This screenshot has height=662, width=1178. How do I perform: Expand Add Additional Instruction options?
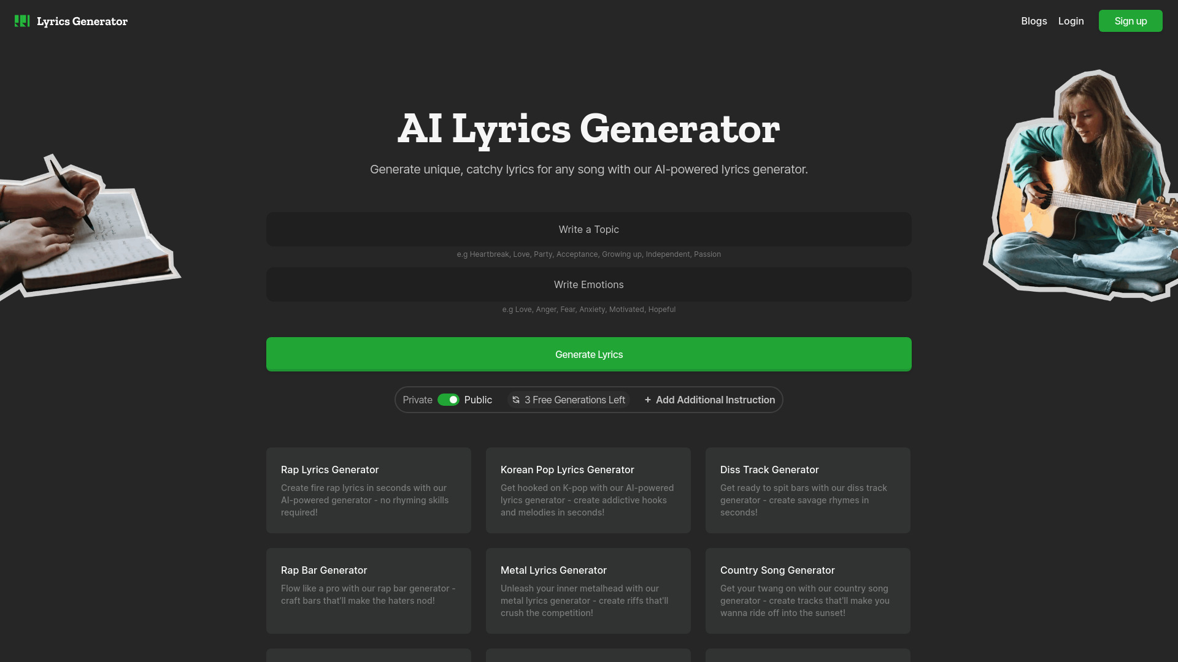point(709,399)
